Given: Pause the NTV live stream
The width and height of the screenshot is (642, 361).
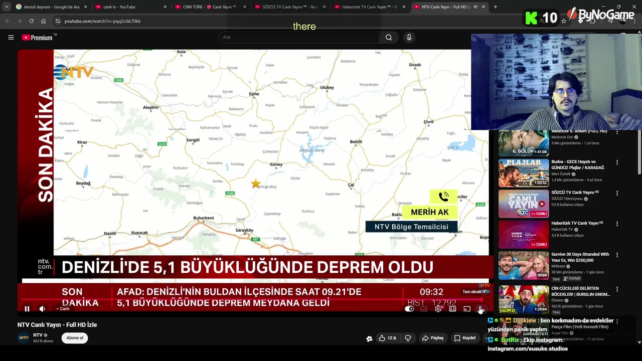Looking at the screenshot, I should tap(27, 309).
